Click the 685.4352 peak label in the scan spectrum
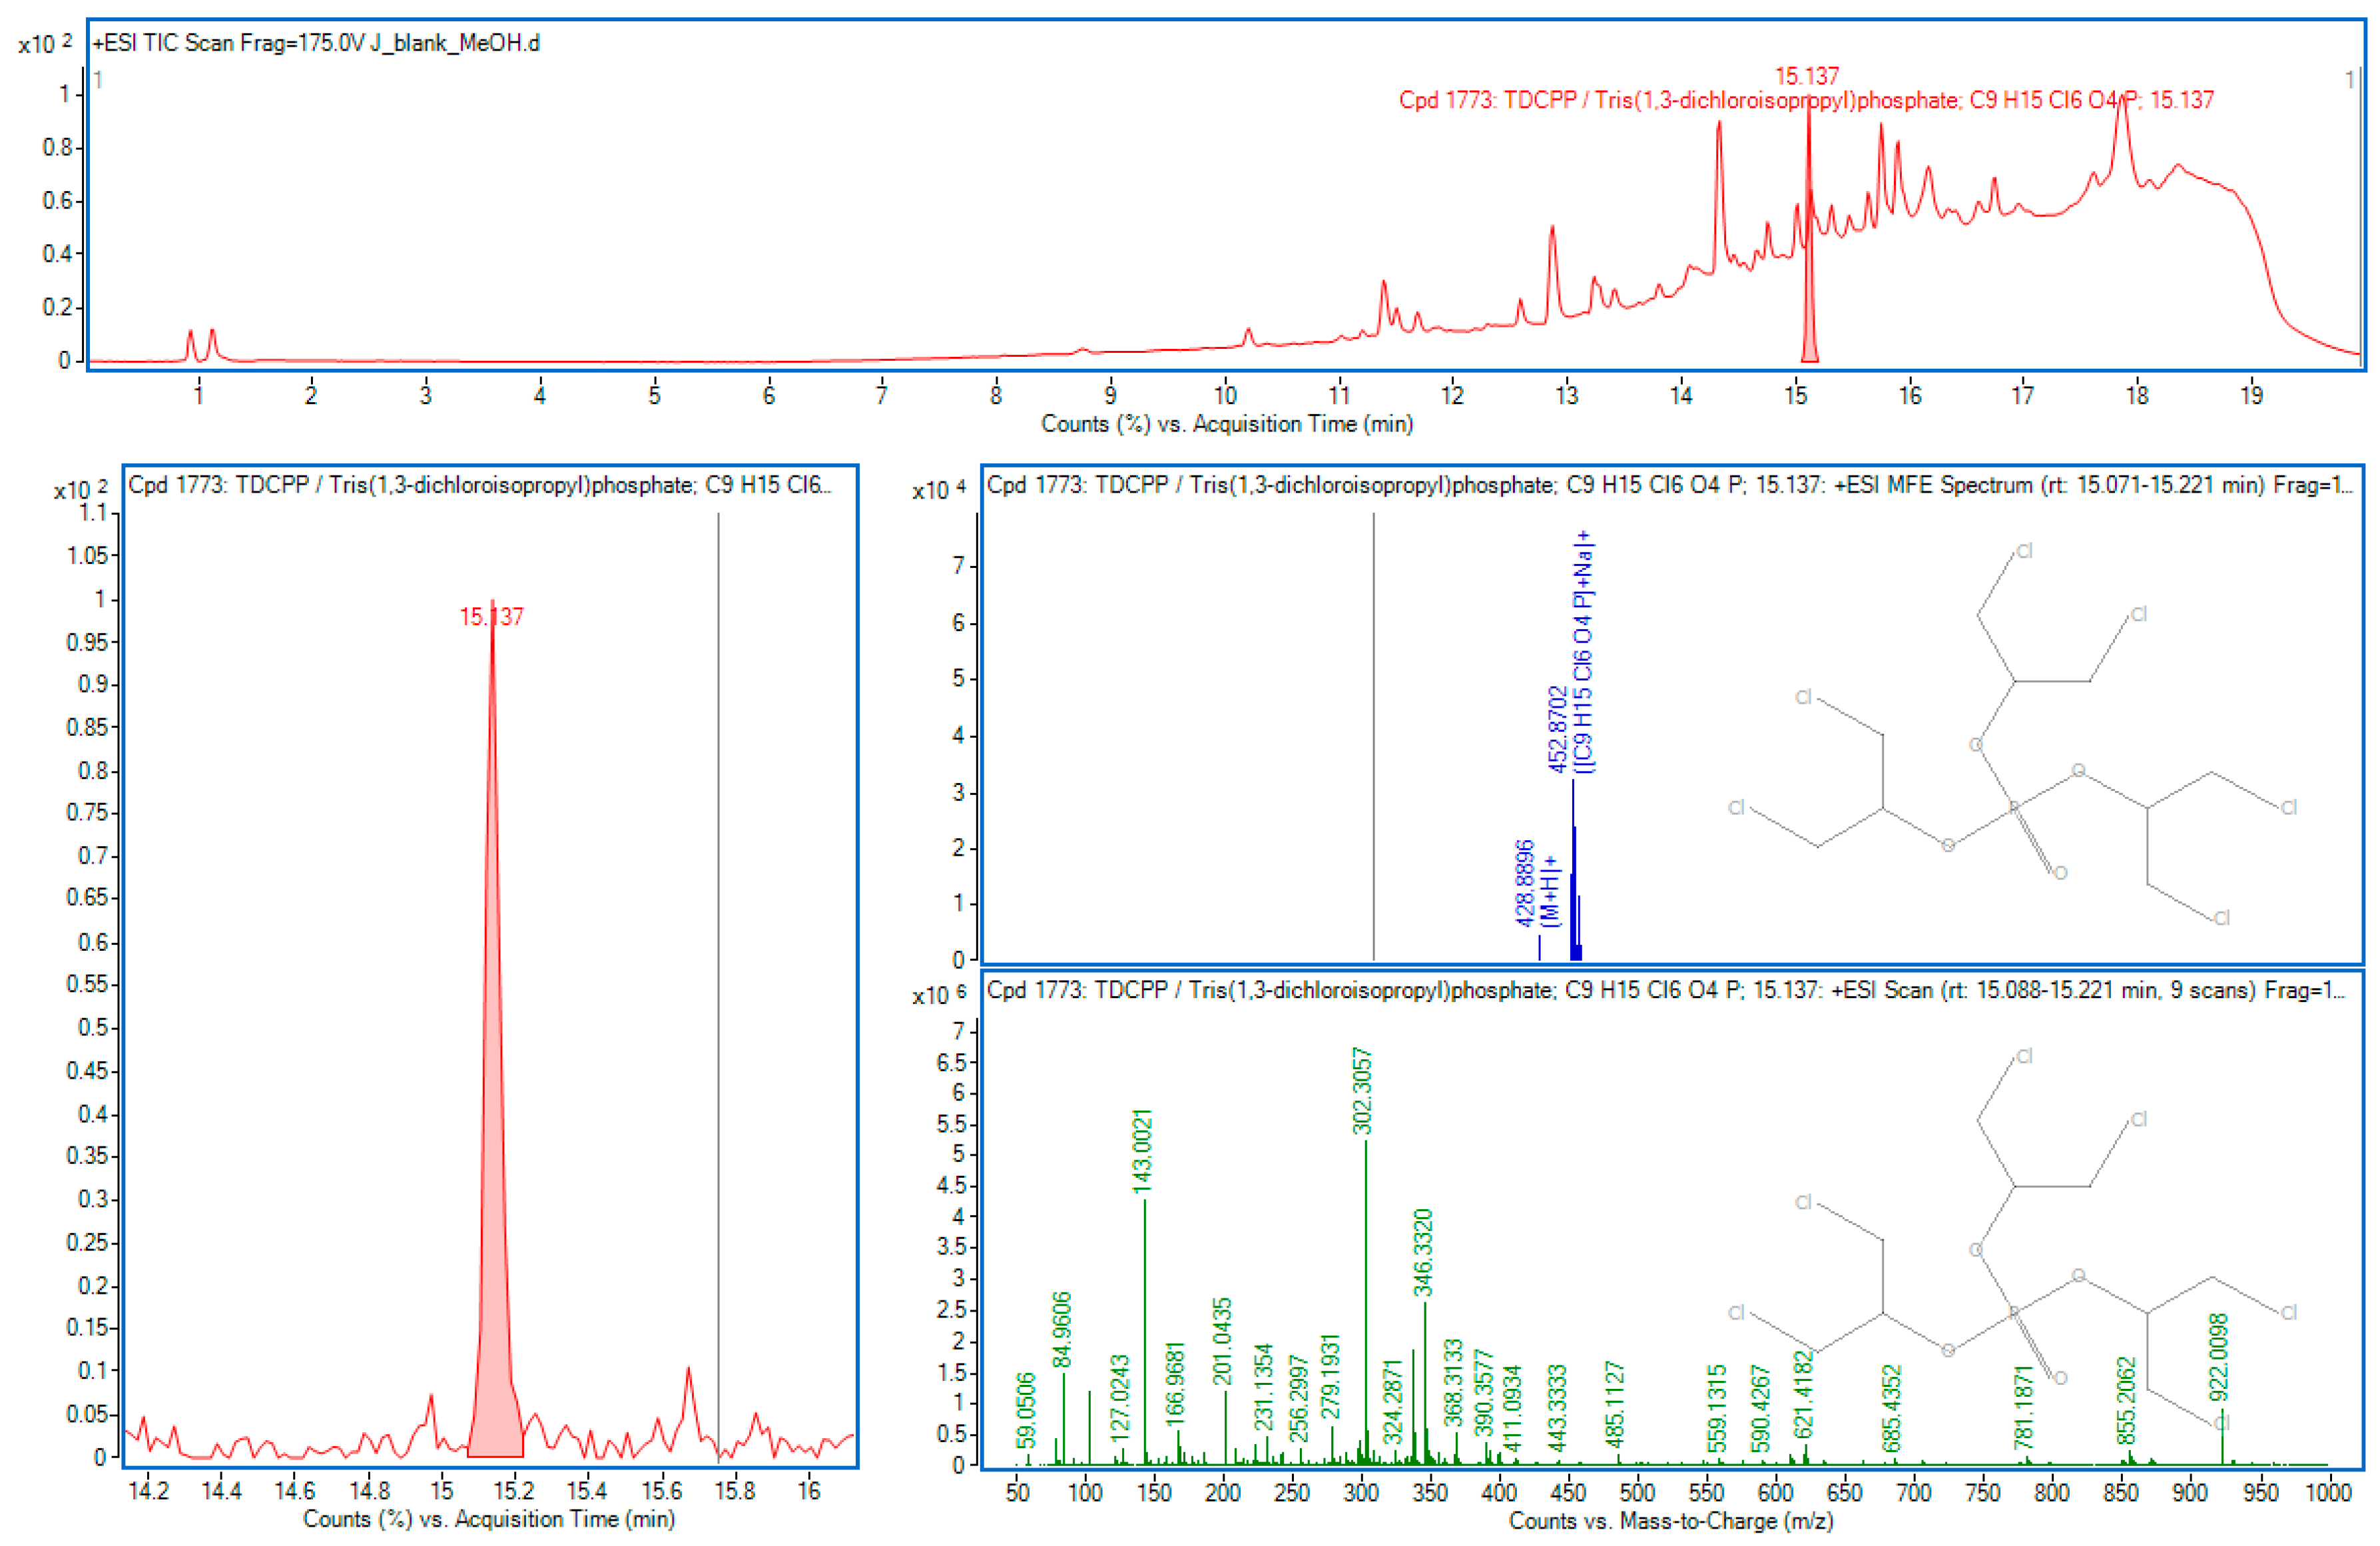The width and height of the screenshot is (2380, 1546). pos(1891,1408)
